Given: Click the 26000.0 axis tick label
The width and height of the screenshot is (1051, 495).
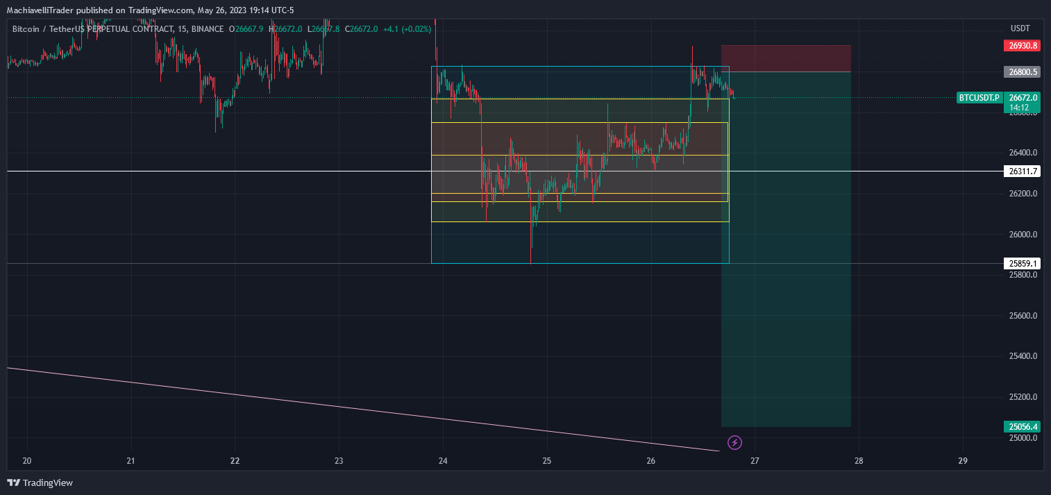Looking at the screenshot, I should tap(1023, 234).
